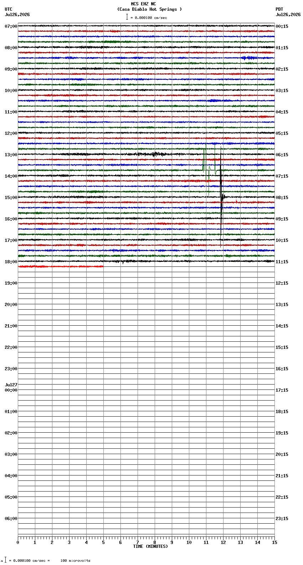Click the 03:00 UTC time label
Screen dimensions: 303x565
(x=11, y=454)
